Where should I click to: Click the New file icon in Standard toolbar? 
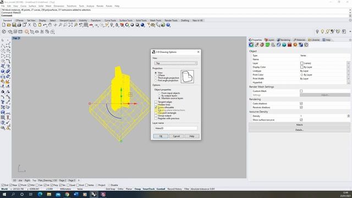(4, 25)
